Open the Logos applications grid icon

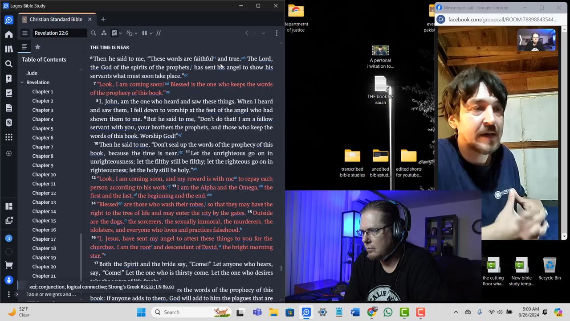[9, 137]
